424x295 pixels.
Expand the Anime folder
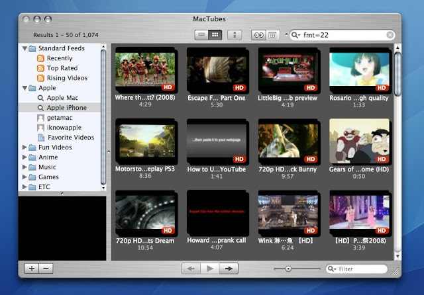point(25,157)
